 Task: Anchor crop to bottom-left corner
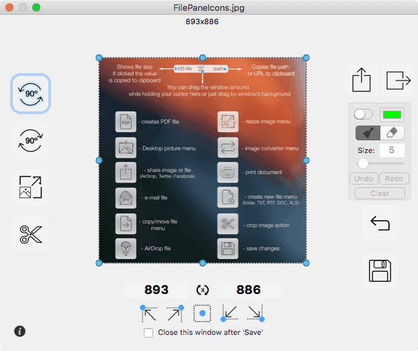pyautogui.click(x=229, y=313)
